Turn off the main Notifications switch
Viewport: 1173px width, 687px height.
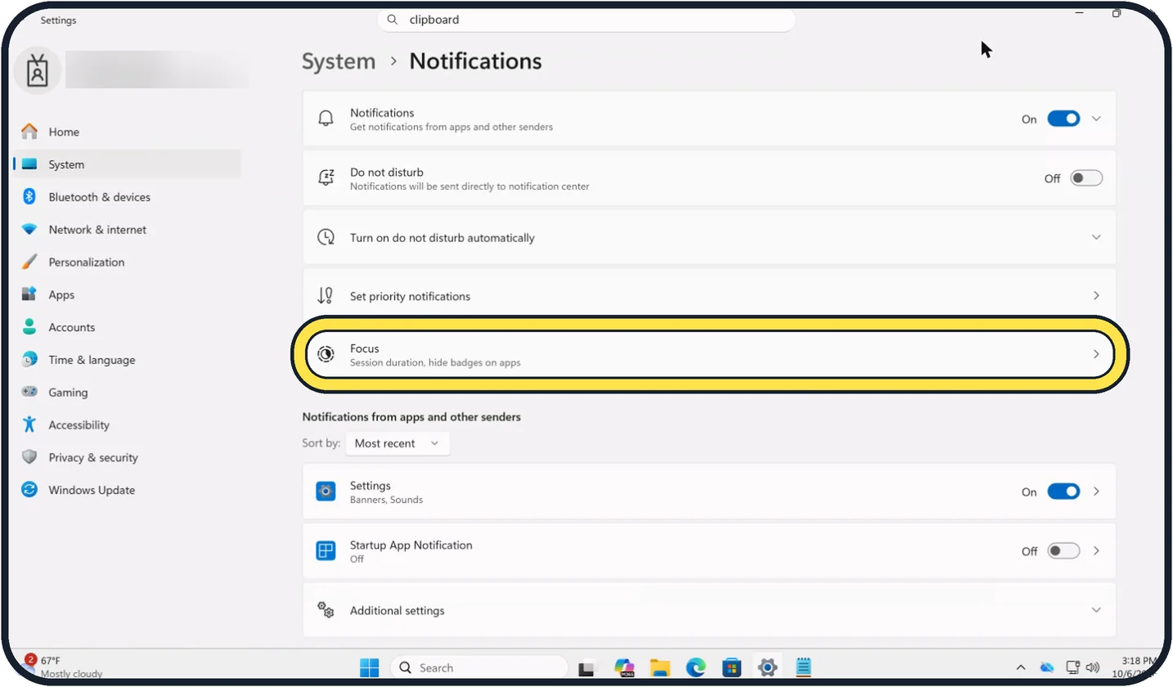[x=1063, y=119]
